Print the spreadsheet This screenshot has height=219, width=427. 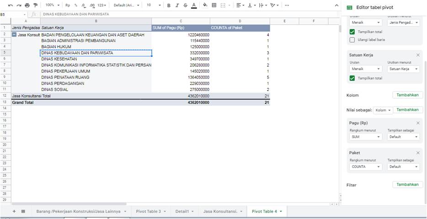click(x=27, y=5)
